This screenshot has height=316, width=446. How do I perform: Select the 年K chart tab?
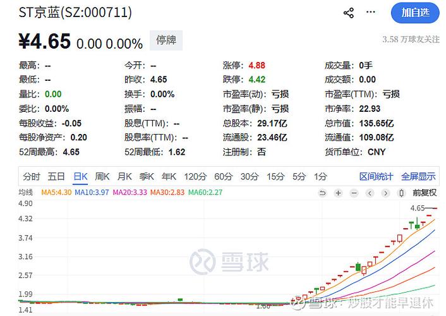point(169,176)
